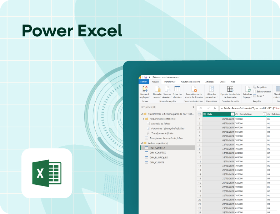Open Sources récentes icon
The width and height of the screenshot is (280, 214).
pos(167,89)
